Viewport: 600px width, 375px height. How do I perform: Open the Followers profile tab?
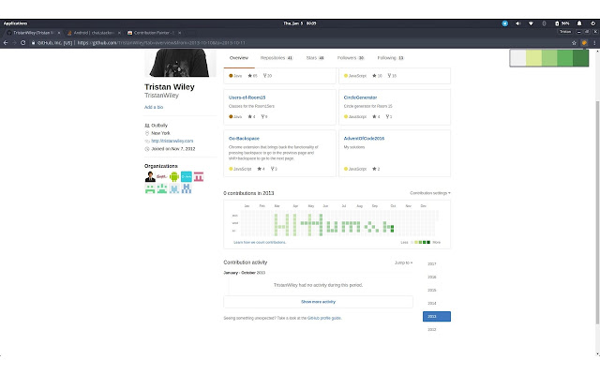click(x=351, y=58)
